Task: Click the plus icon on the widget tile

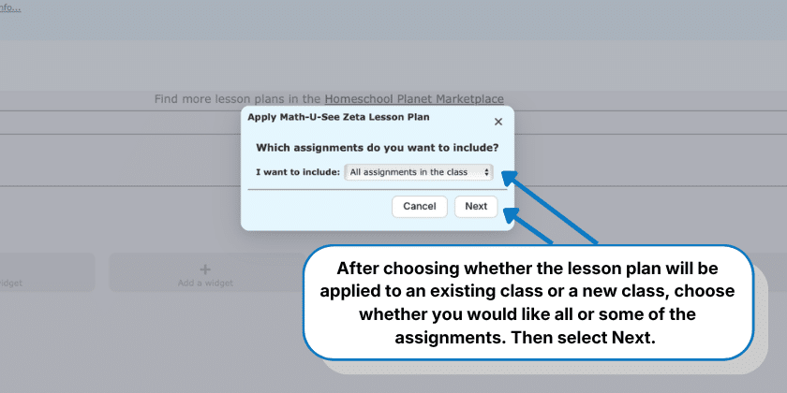Action: [x=205, y=269]
